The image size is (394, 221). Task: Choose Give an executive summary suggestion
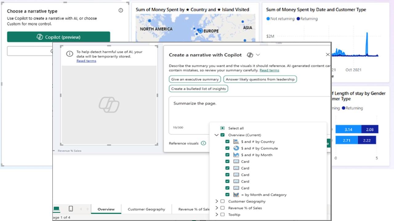click(x=195, y=79)
